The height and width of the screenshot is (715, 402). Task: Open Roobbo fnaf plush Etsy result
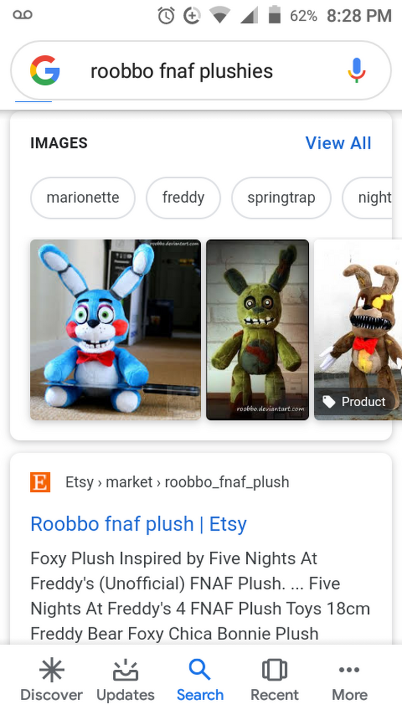click(x=138, y=524)
